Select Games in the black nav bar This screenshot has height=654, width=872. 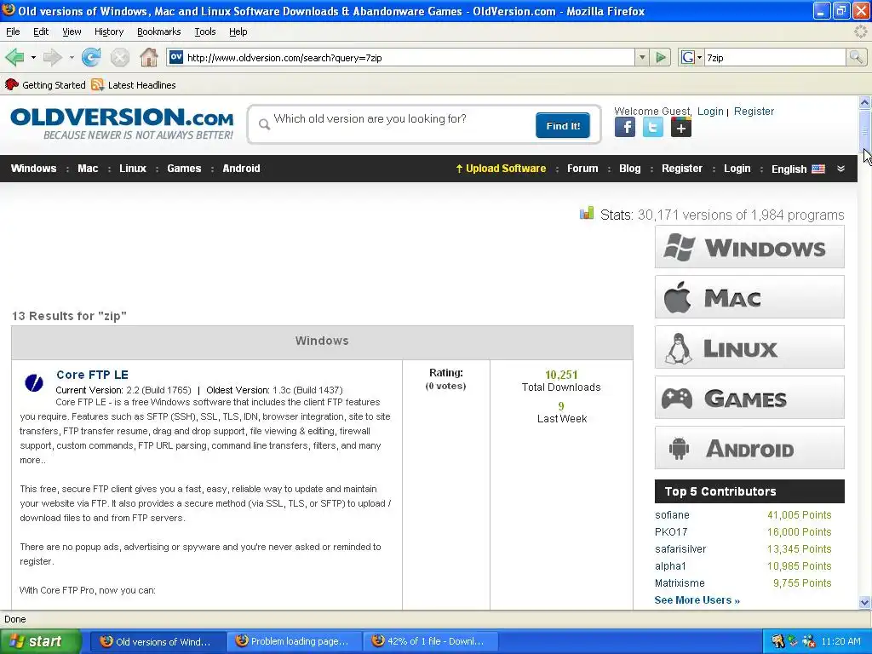tap(184, 169)
